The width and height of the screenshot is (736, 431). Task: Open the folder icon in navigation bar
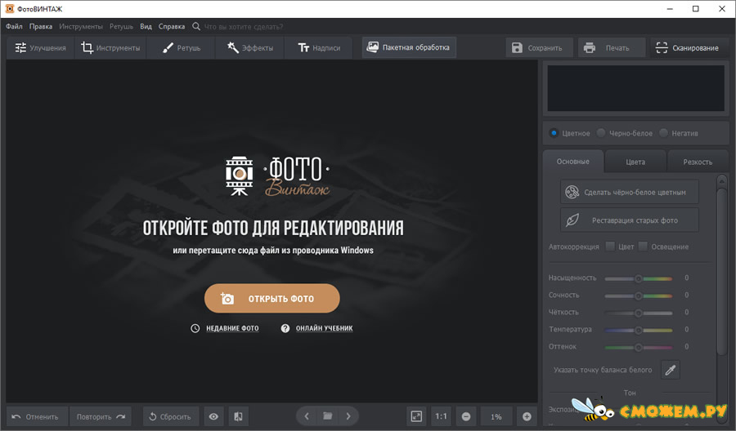(x=328, y=416)
